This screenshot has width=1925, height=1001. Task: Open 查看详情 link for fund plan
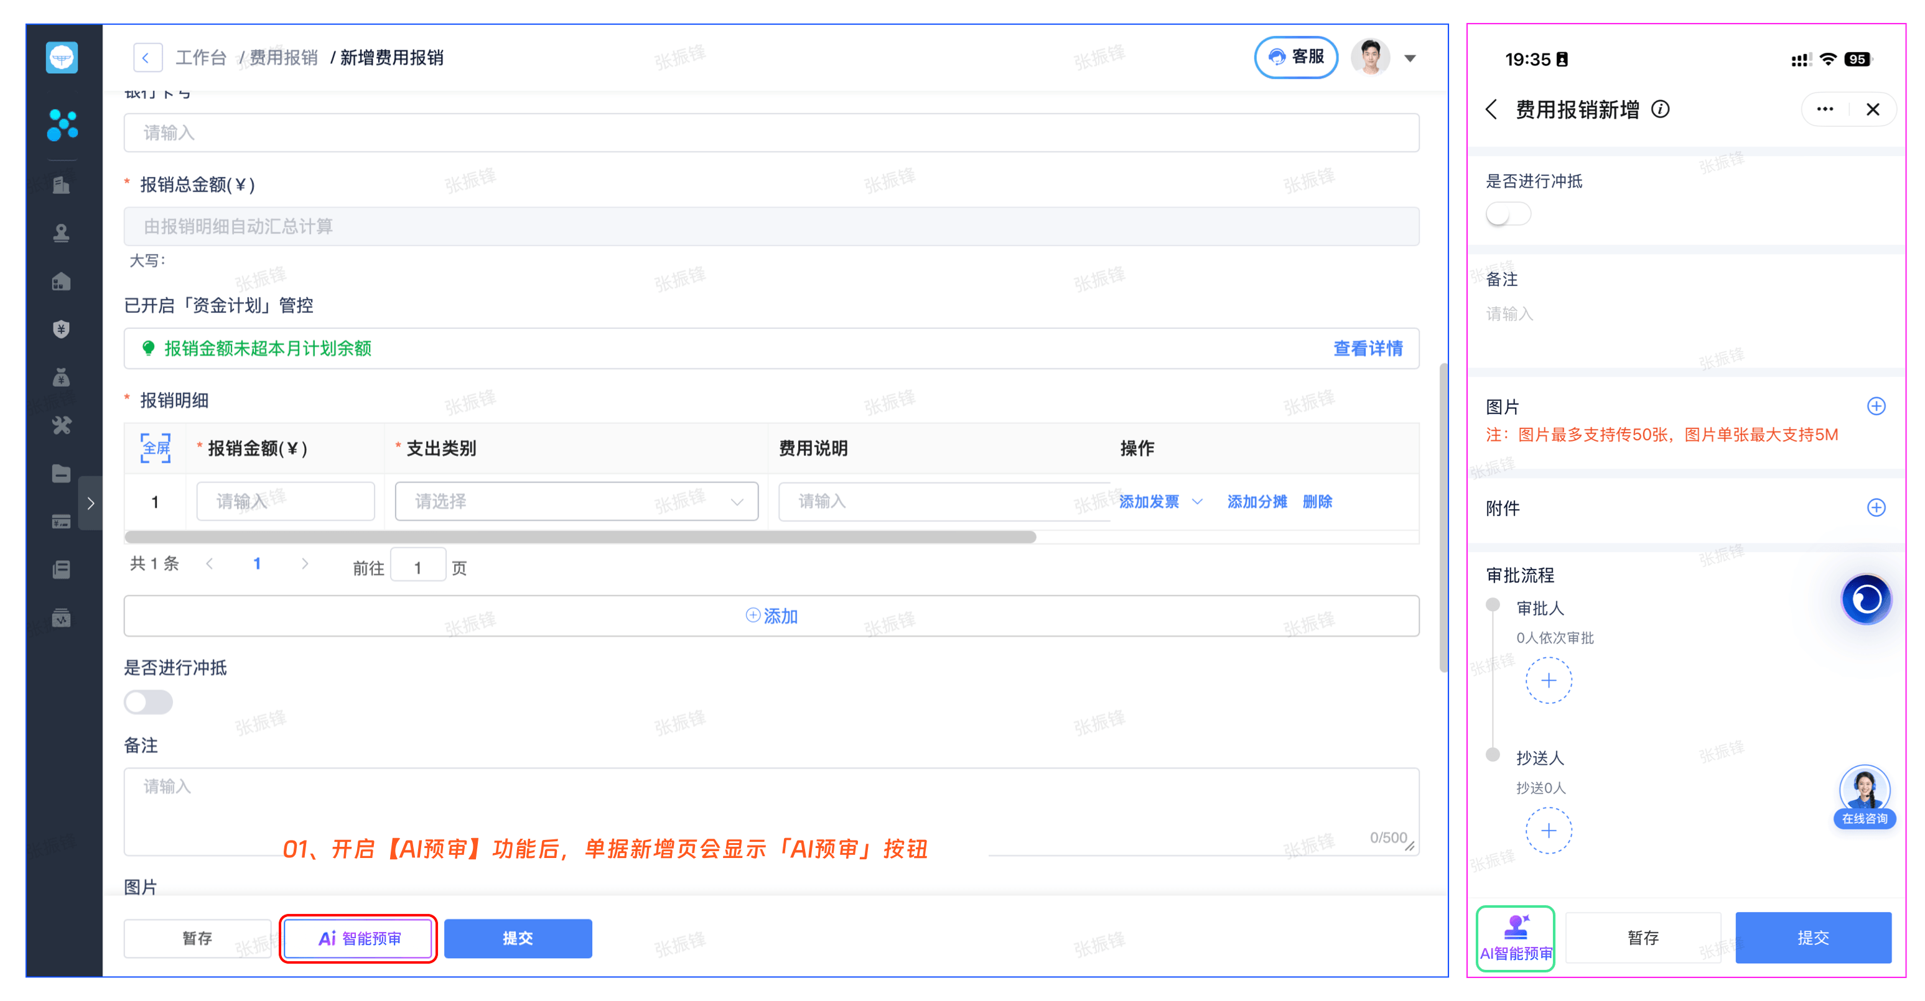point(1368,349)
